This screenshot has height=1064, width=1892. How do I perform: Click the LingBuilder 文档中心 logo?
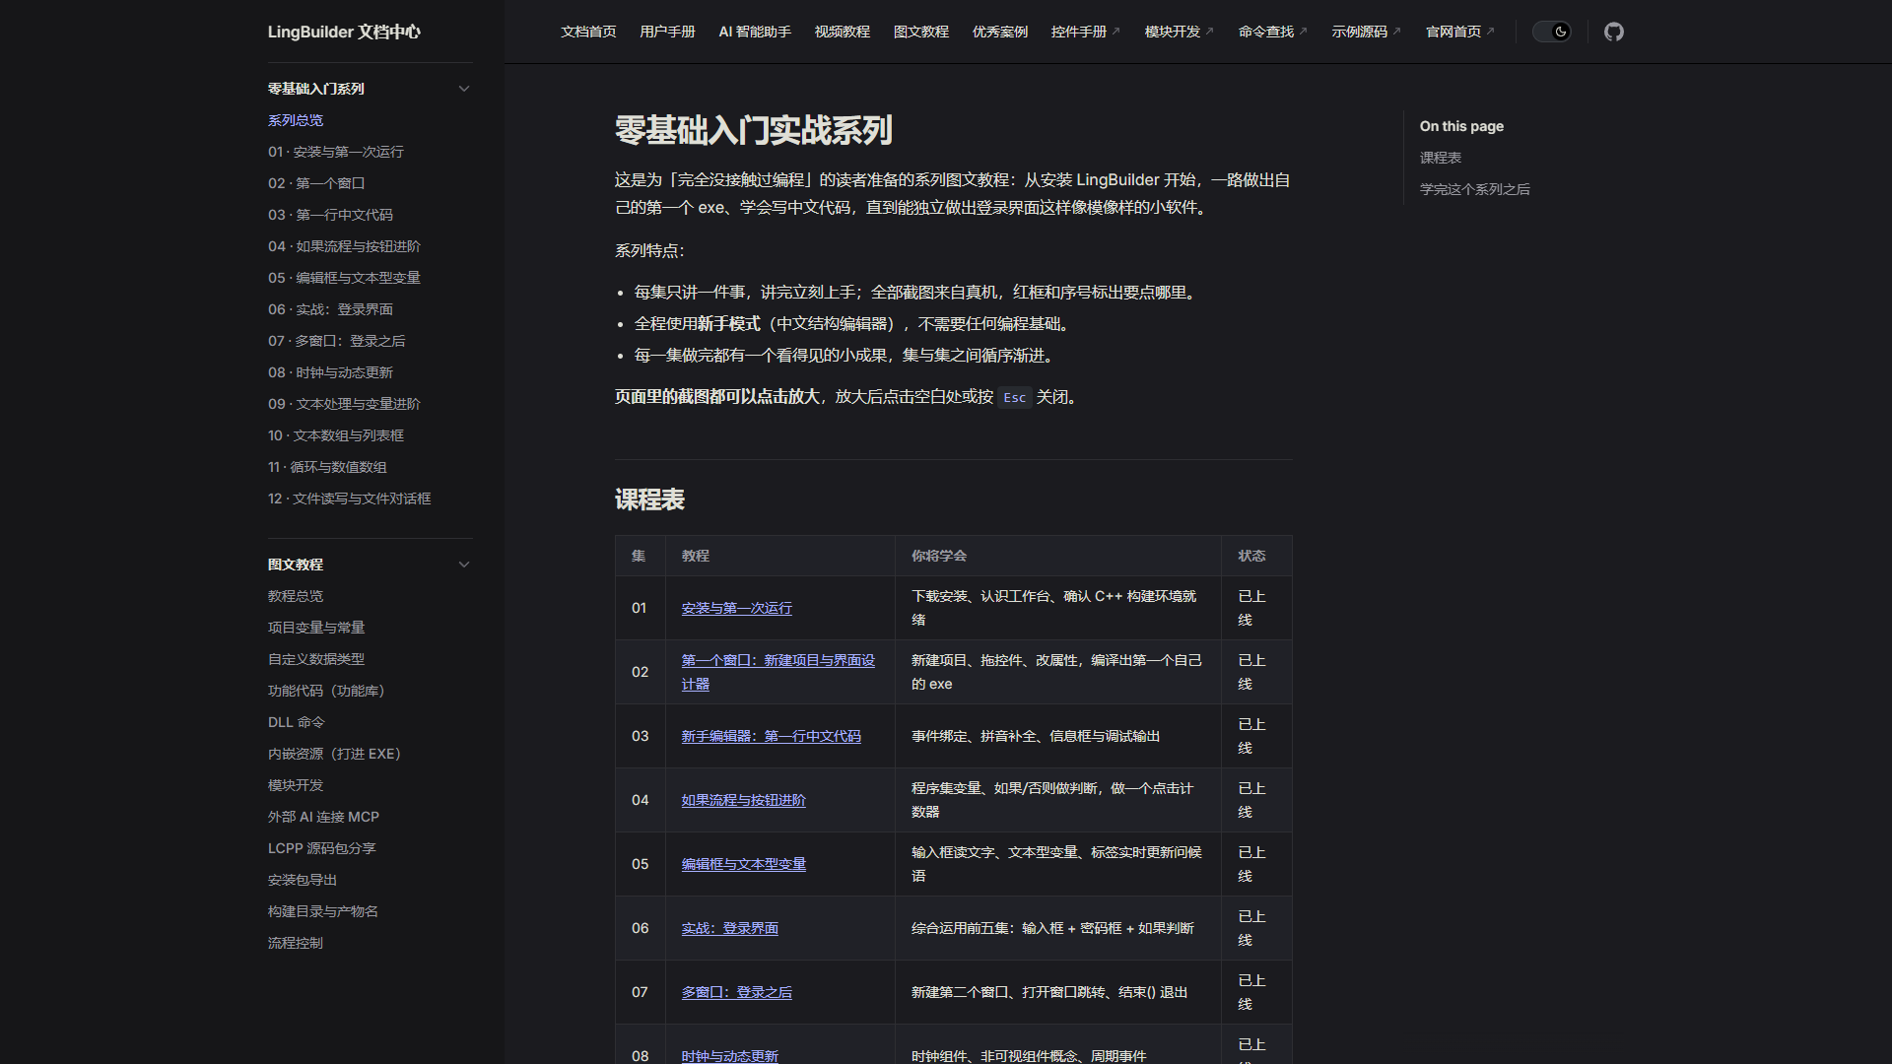pos(344,32)
